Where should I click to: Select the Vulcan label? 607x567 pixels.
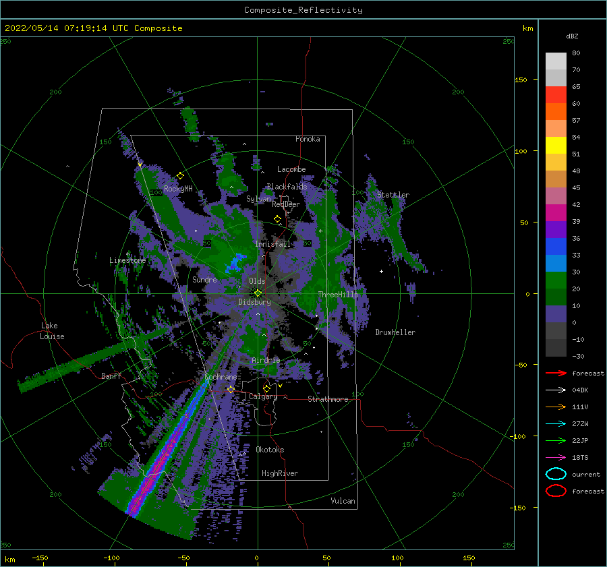(343, 501)
